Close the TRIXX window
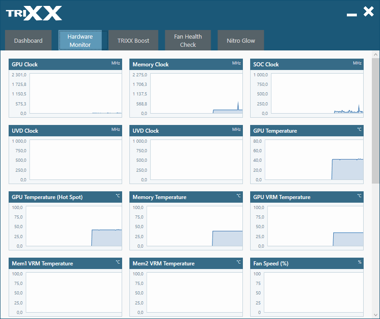This screenshot has height=319, width=380. pyautogui.click(x=368, y=12)
